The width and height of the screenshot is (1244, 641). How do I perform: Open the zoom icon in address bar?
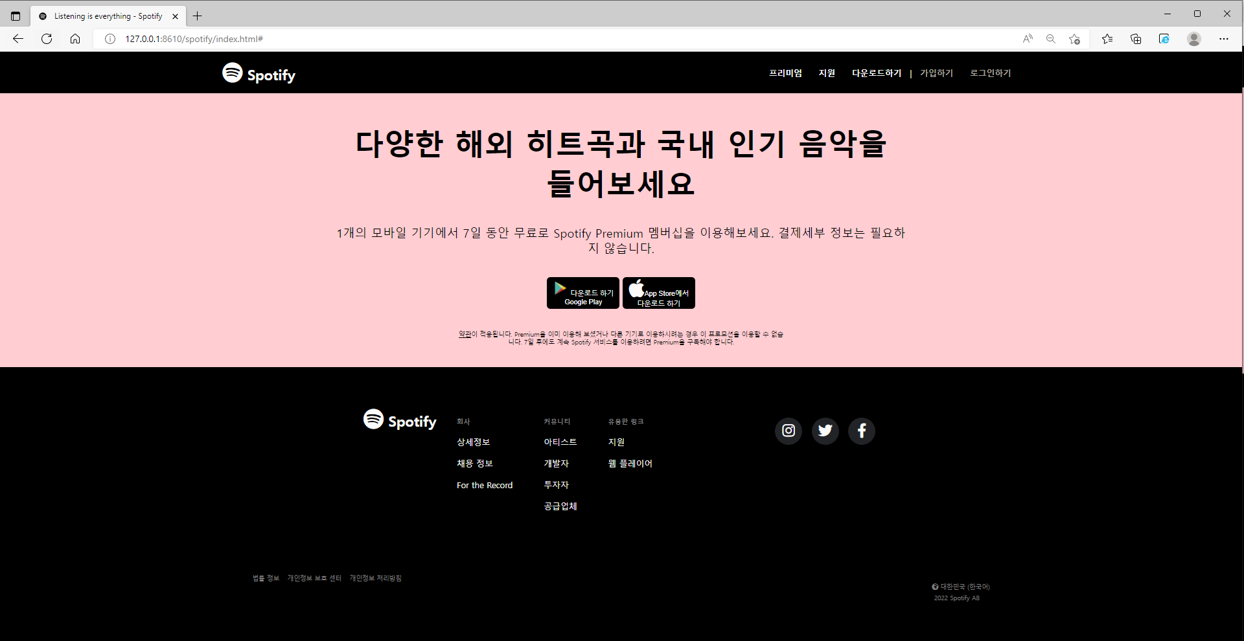(1051, 39)
